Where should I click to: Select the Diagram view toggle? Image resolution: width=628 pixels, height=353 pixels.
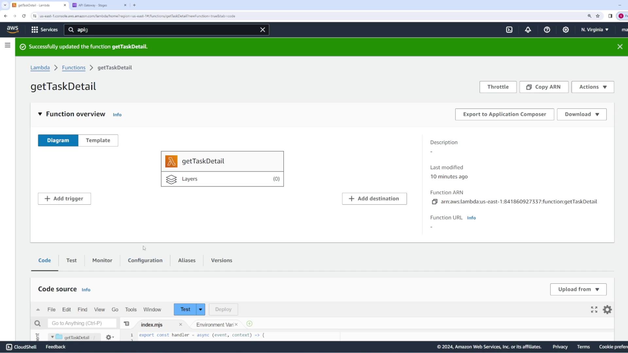(58, 140)
